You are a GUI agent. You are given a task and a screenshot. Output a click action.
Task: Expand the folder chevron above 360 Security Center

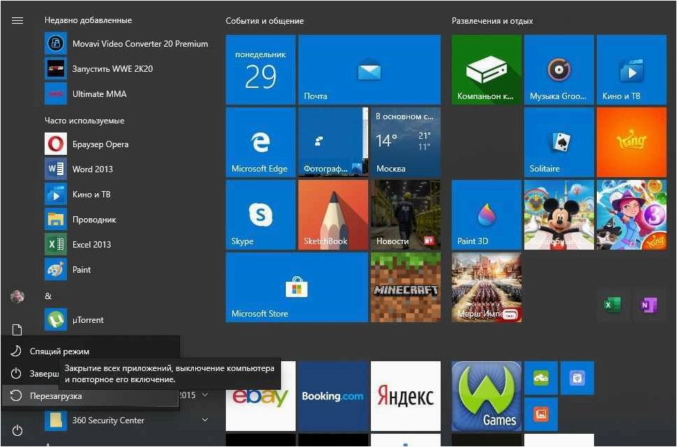pos(205,395)
